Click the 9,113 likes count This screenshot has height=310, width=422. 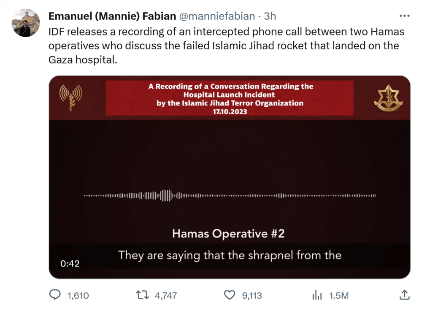[x=252, y=295]
